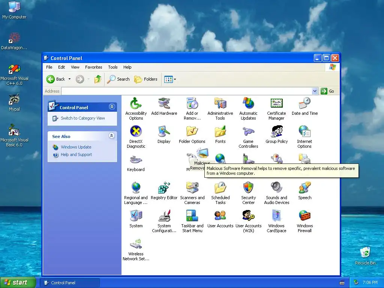Open the Edit menu
This screenshot has height=288, width=384.
coord(61,67)
